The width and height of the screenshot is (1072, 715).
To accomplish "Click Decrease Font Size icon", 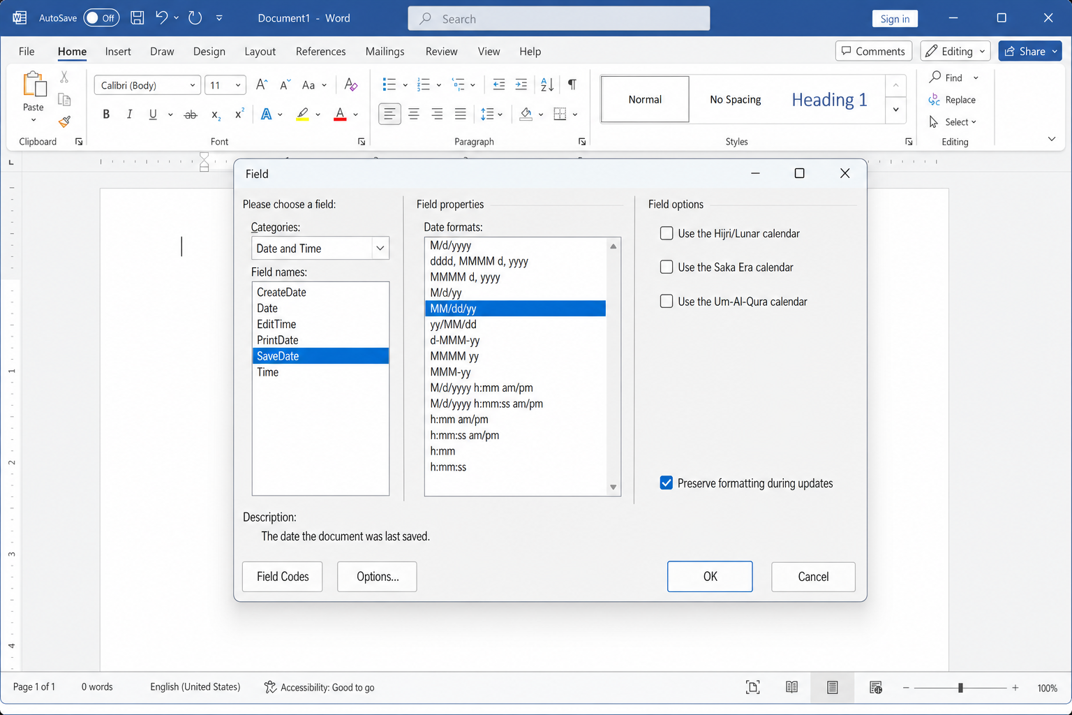I will [285, 85].
